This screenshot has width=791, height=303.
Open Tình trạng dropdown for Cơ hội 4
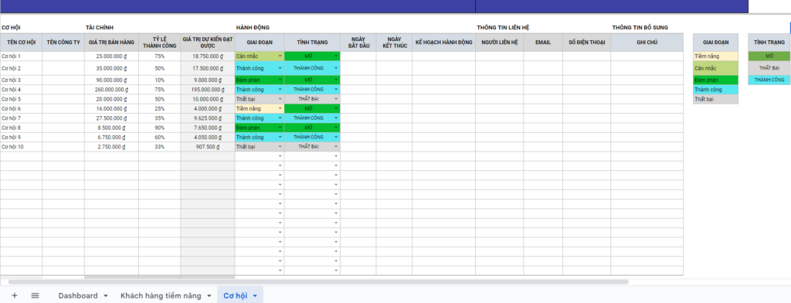pyautogui.click(x=336, y=90)
